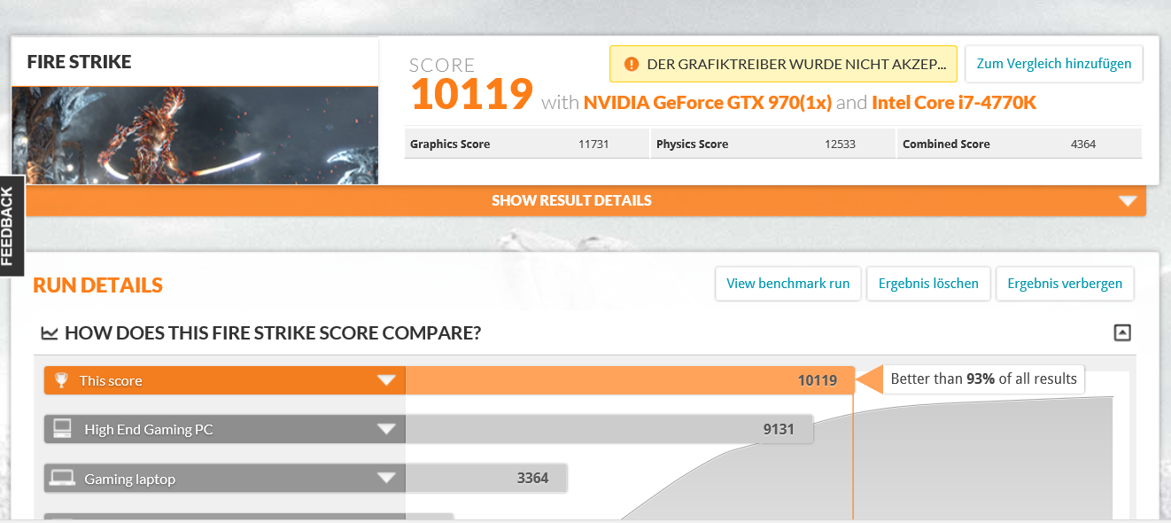Viewport: 1171px width, 523px height.
Task: Open the driver not accepted warning notice
Action: [783, 64]
